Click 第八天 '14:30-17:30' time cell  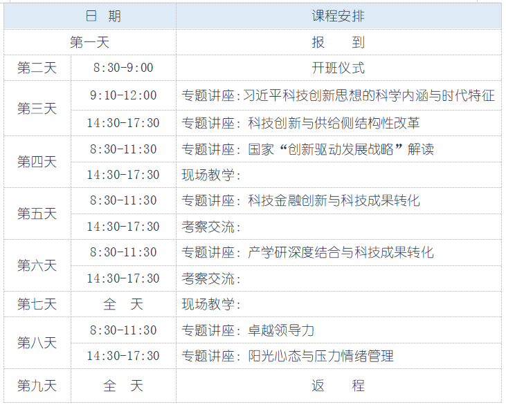(x=124, y=356)
